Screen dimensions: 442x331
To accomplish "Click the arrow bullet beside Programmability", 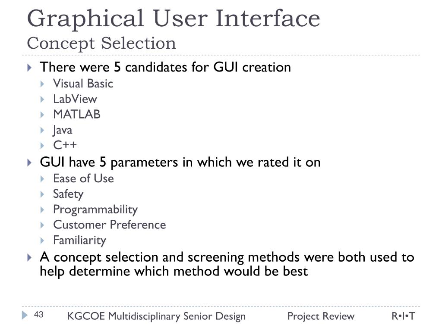I will click(x=43, y=209).
